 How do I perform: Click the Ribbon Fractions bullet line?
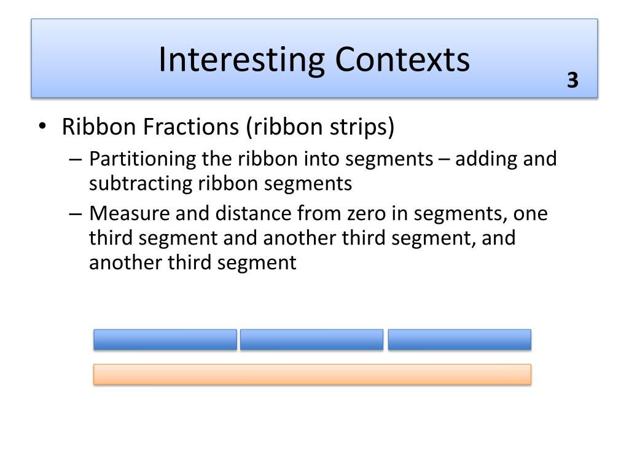coord(228,127)
